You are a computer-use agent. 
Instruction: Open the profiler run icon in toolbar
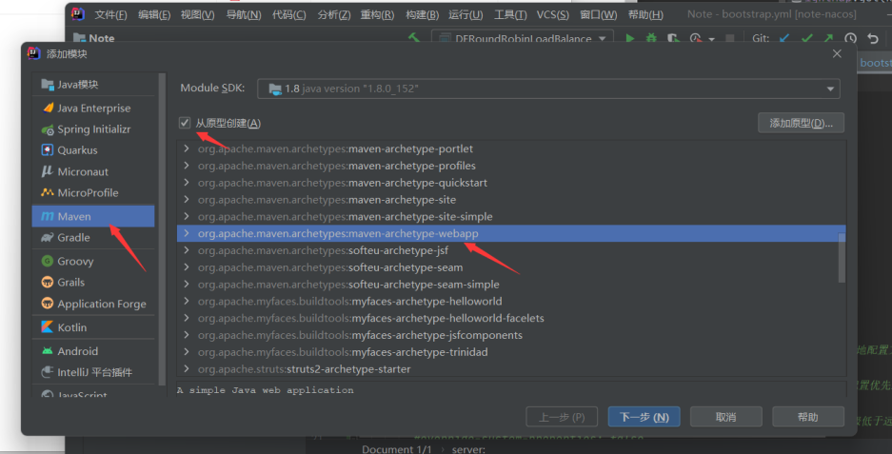695,38
